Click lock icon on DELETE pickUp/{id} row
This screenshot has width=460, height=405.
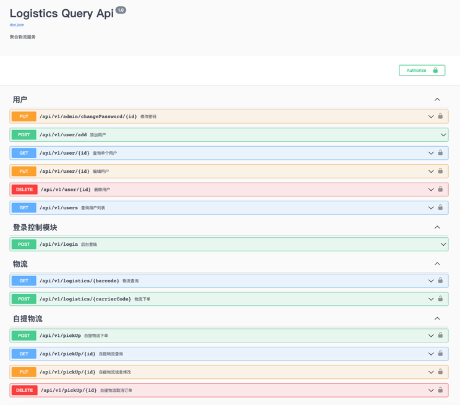440,390
